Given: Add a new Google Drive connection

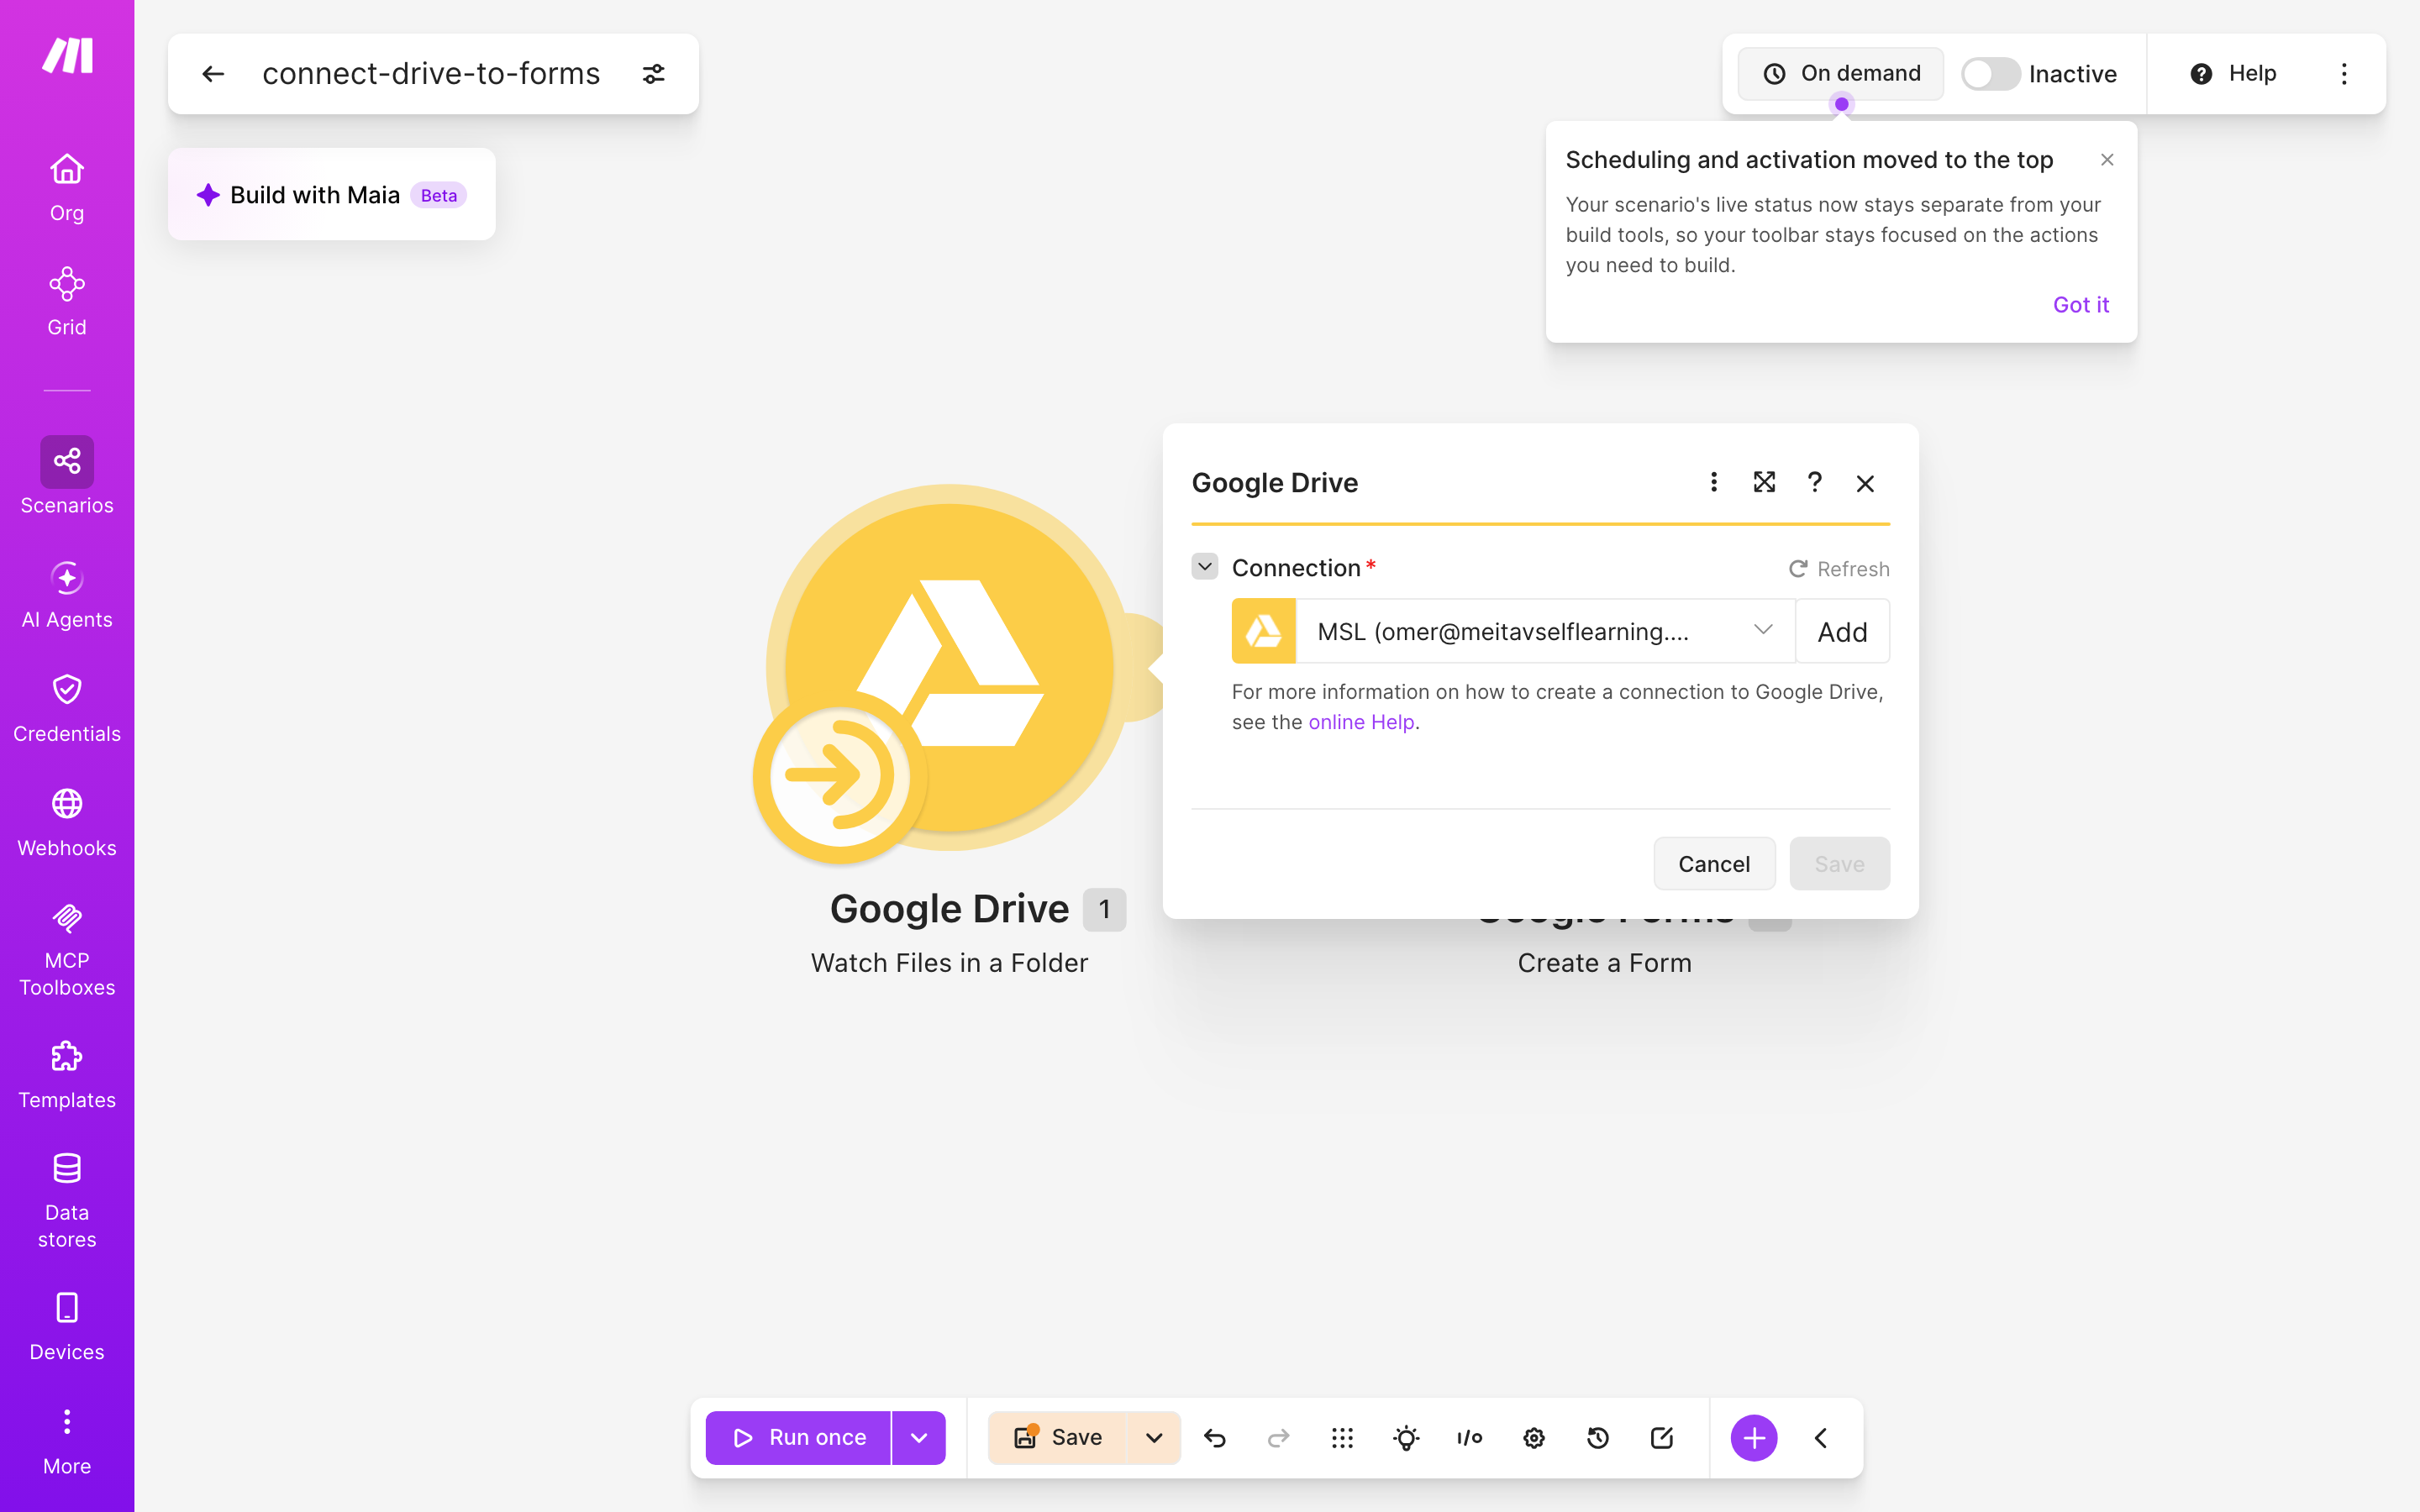Looking at the screenshot, I should pyautogui.click(x=1842, y=631).
